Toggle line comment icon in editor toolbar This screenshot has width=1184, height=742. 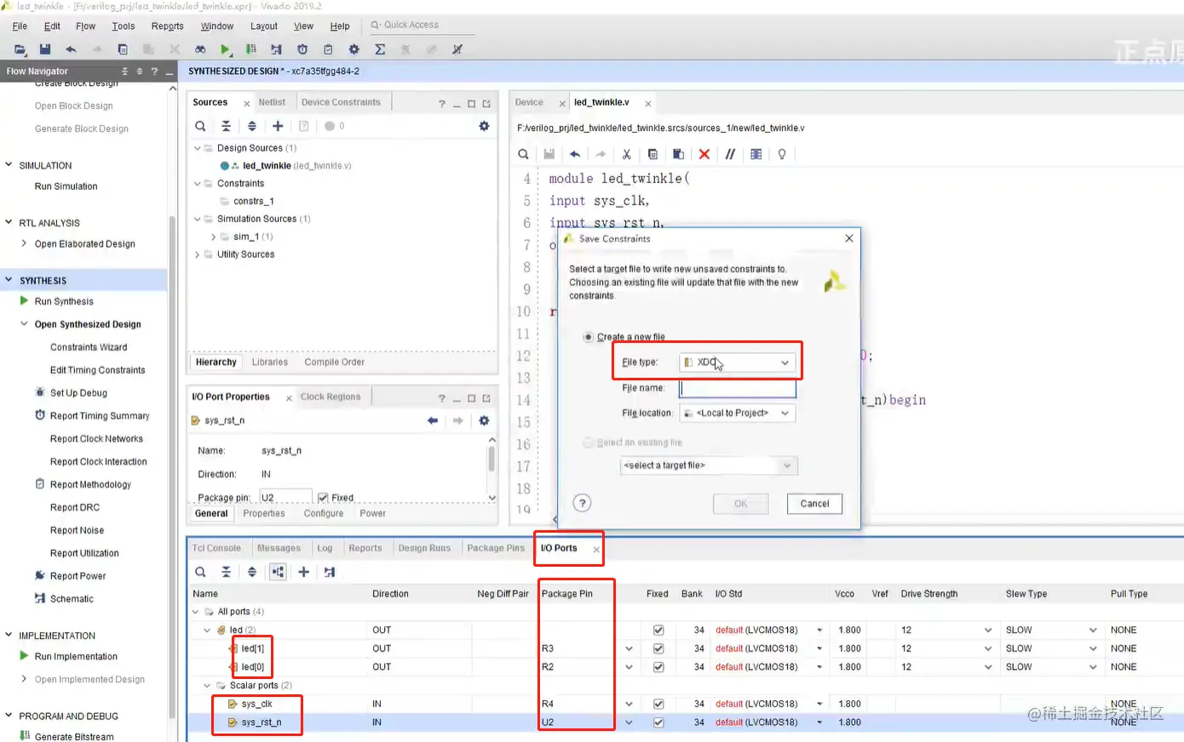point(730,154)
